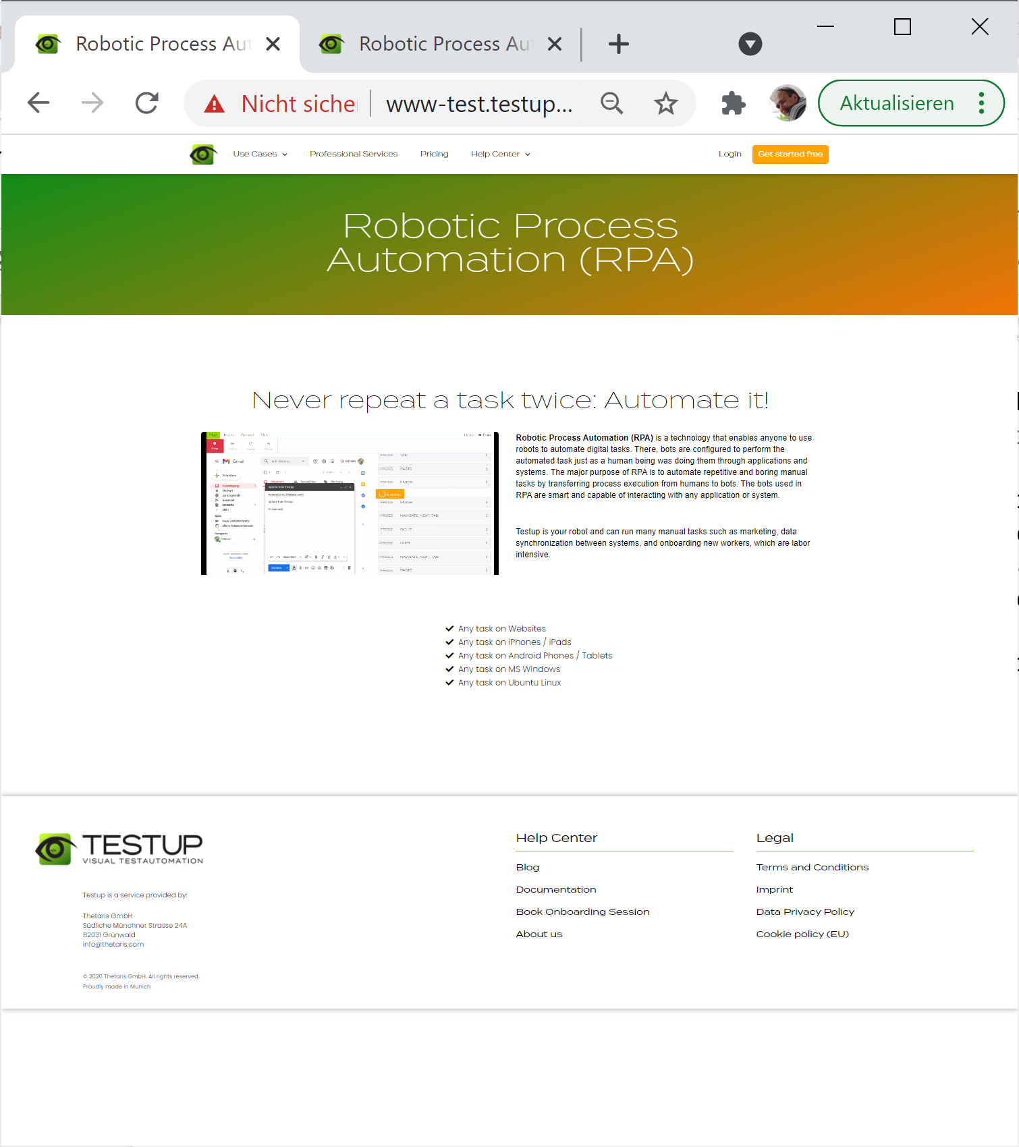Click 'Proudly made in Munich' footer text
The image size is (1019, 1147).
pos(117,986)
